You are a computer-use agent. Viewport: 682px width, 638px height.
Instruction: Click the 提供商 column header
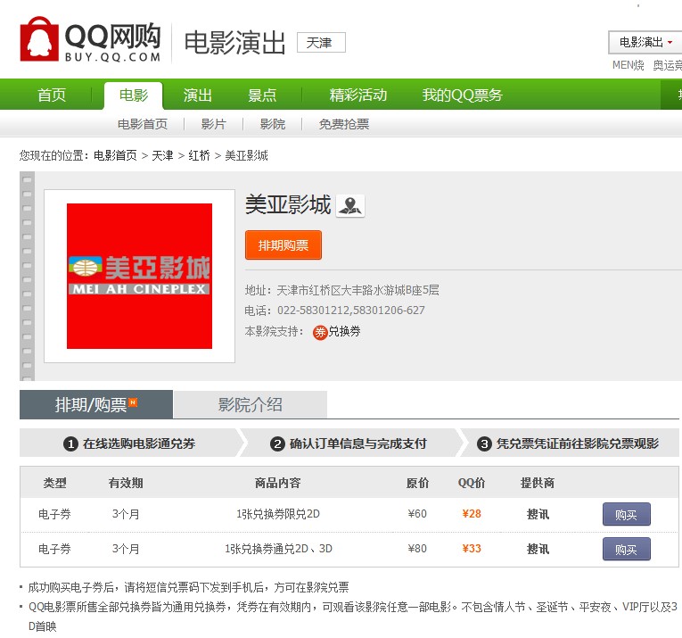pos(538,483)
